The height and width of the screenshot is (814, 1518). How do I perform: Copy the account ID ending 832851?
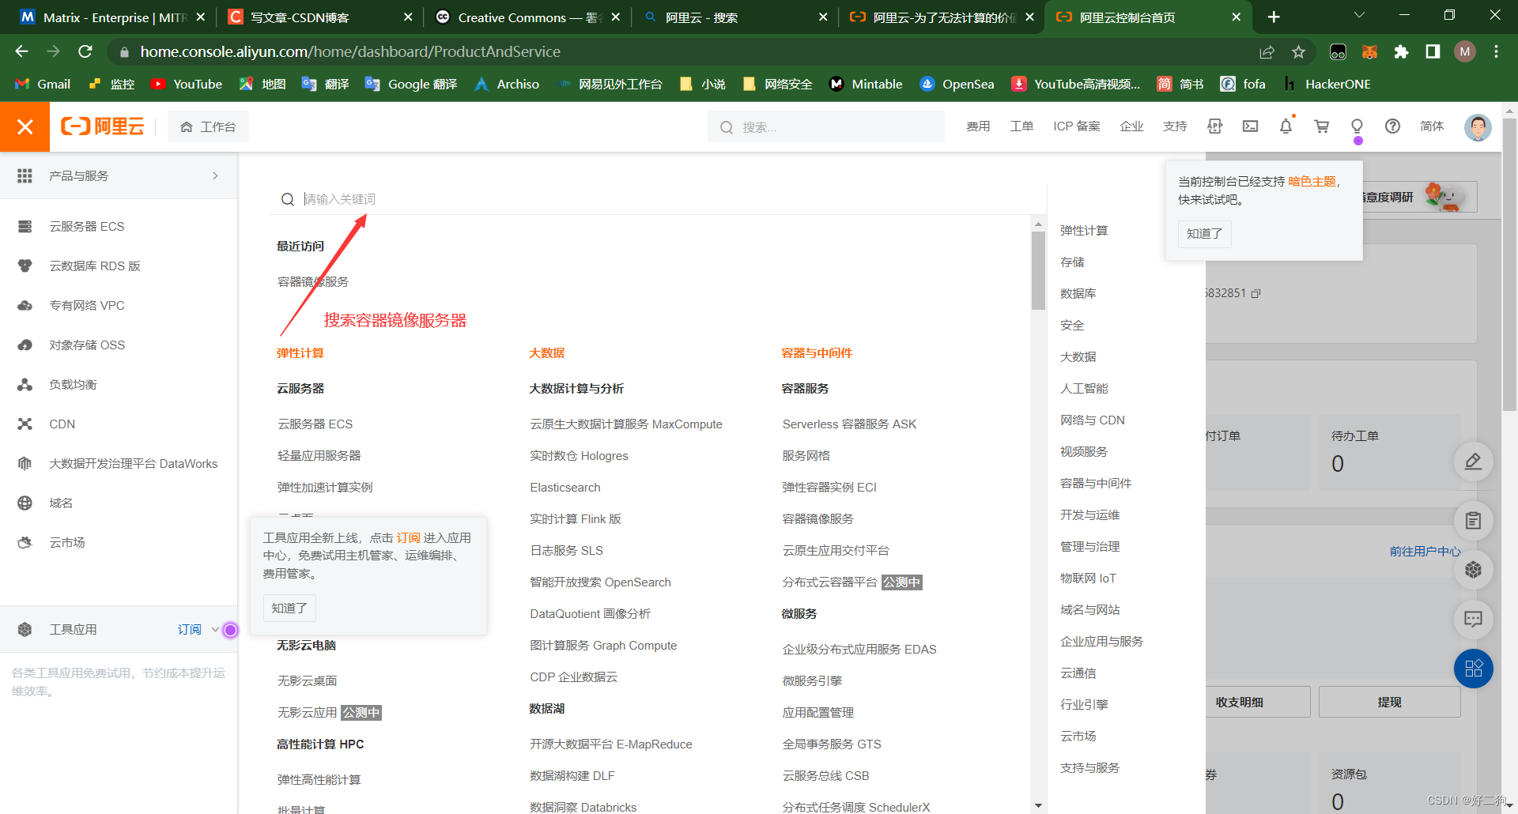point(1256,293)
